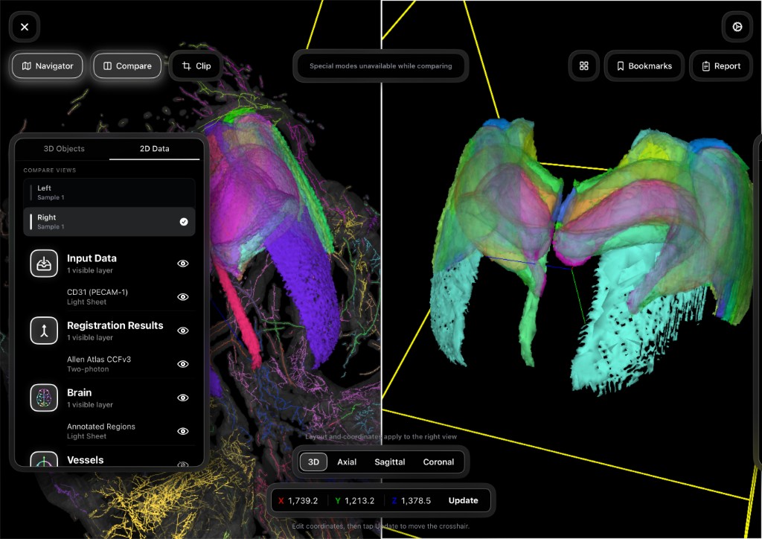Toggle Compare mode

127,66
